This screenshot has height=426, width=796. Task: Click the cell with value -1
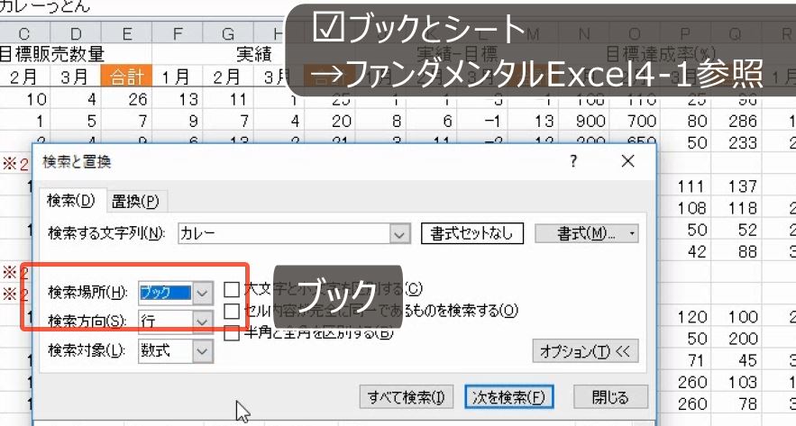482,121
